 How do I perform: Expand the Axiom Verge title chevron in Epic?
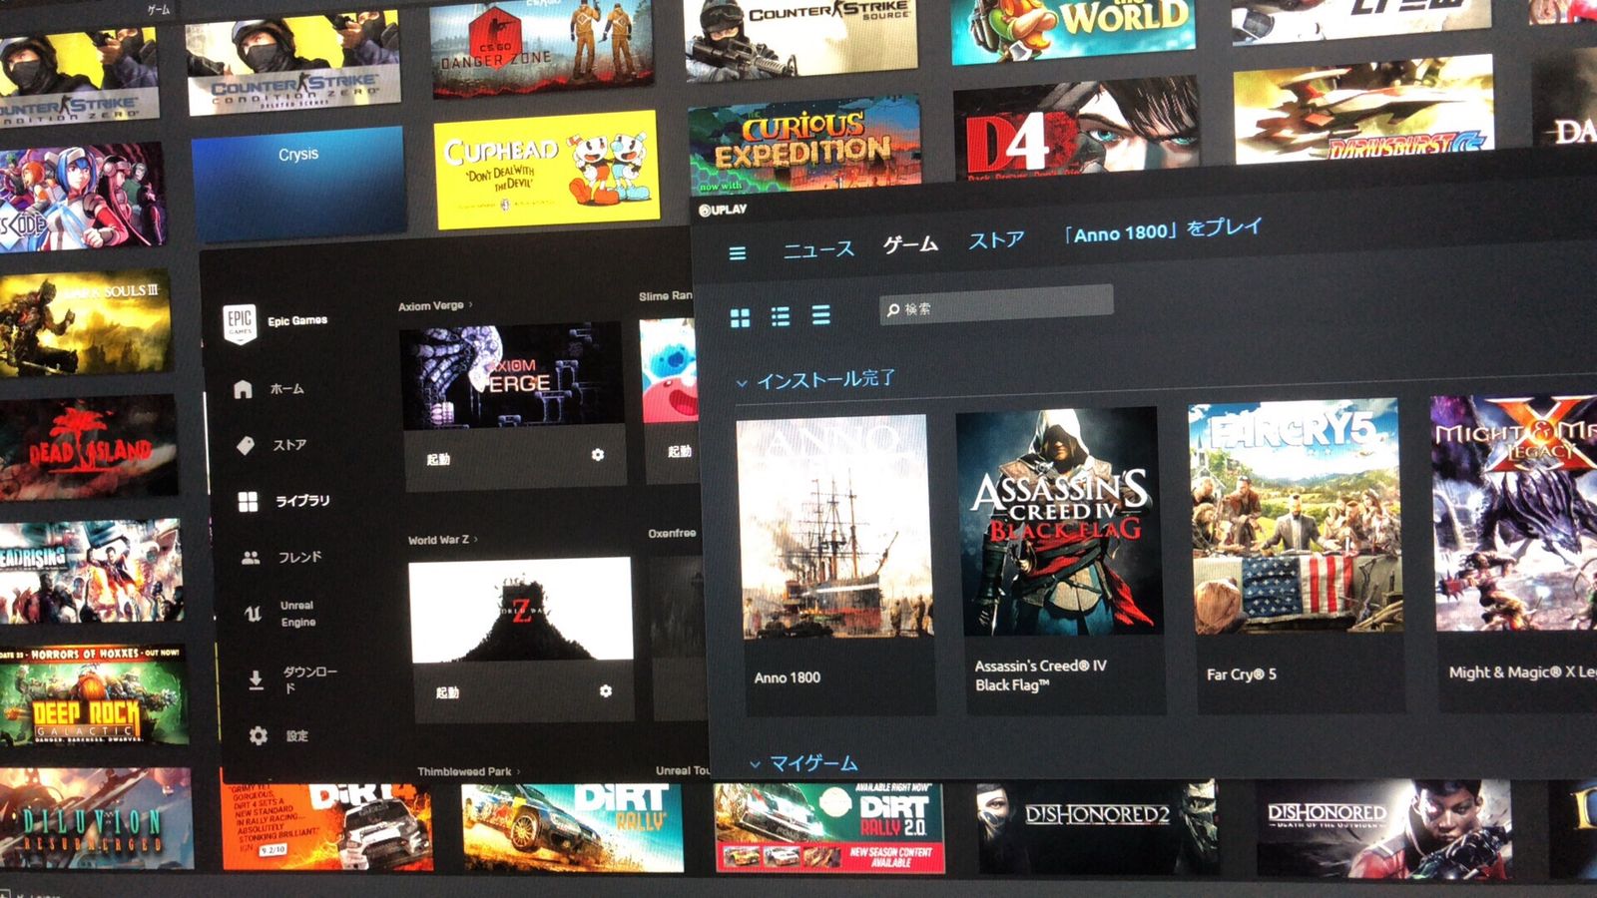pyautogui.click(x=471, y=304)
